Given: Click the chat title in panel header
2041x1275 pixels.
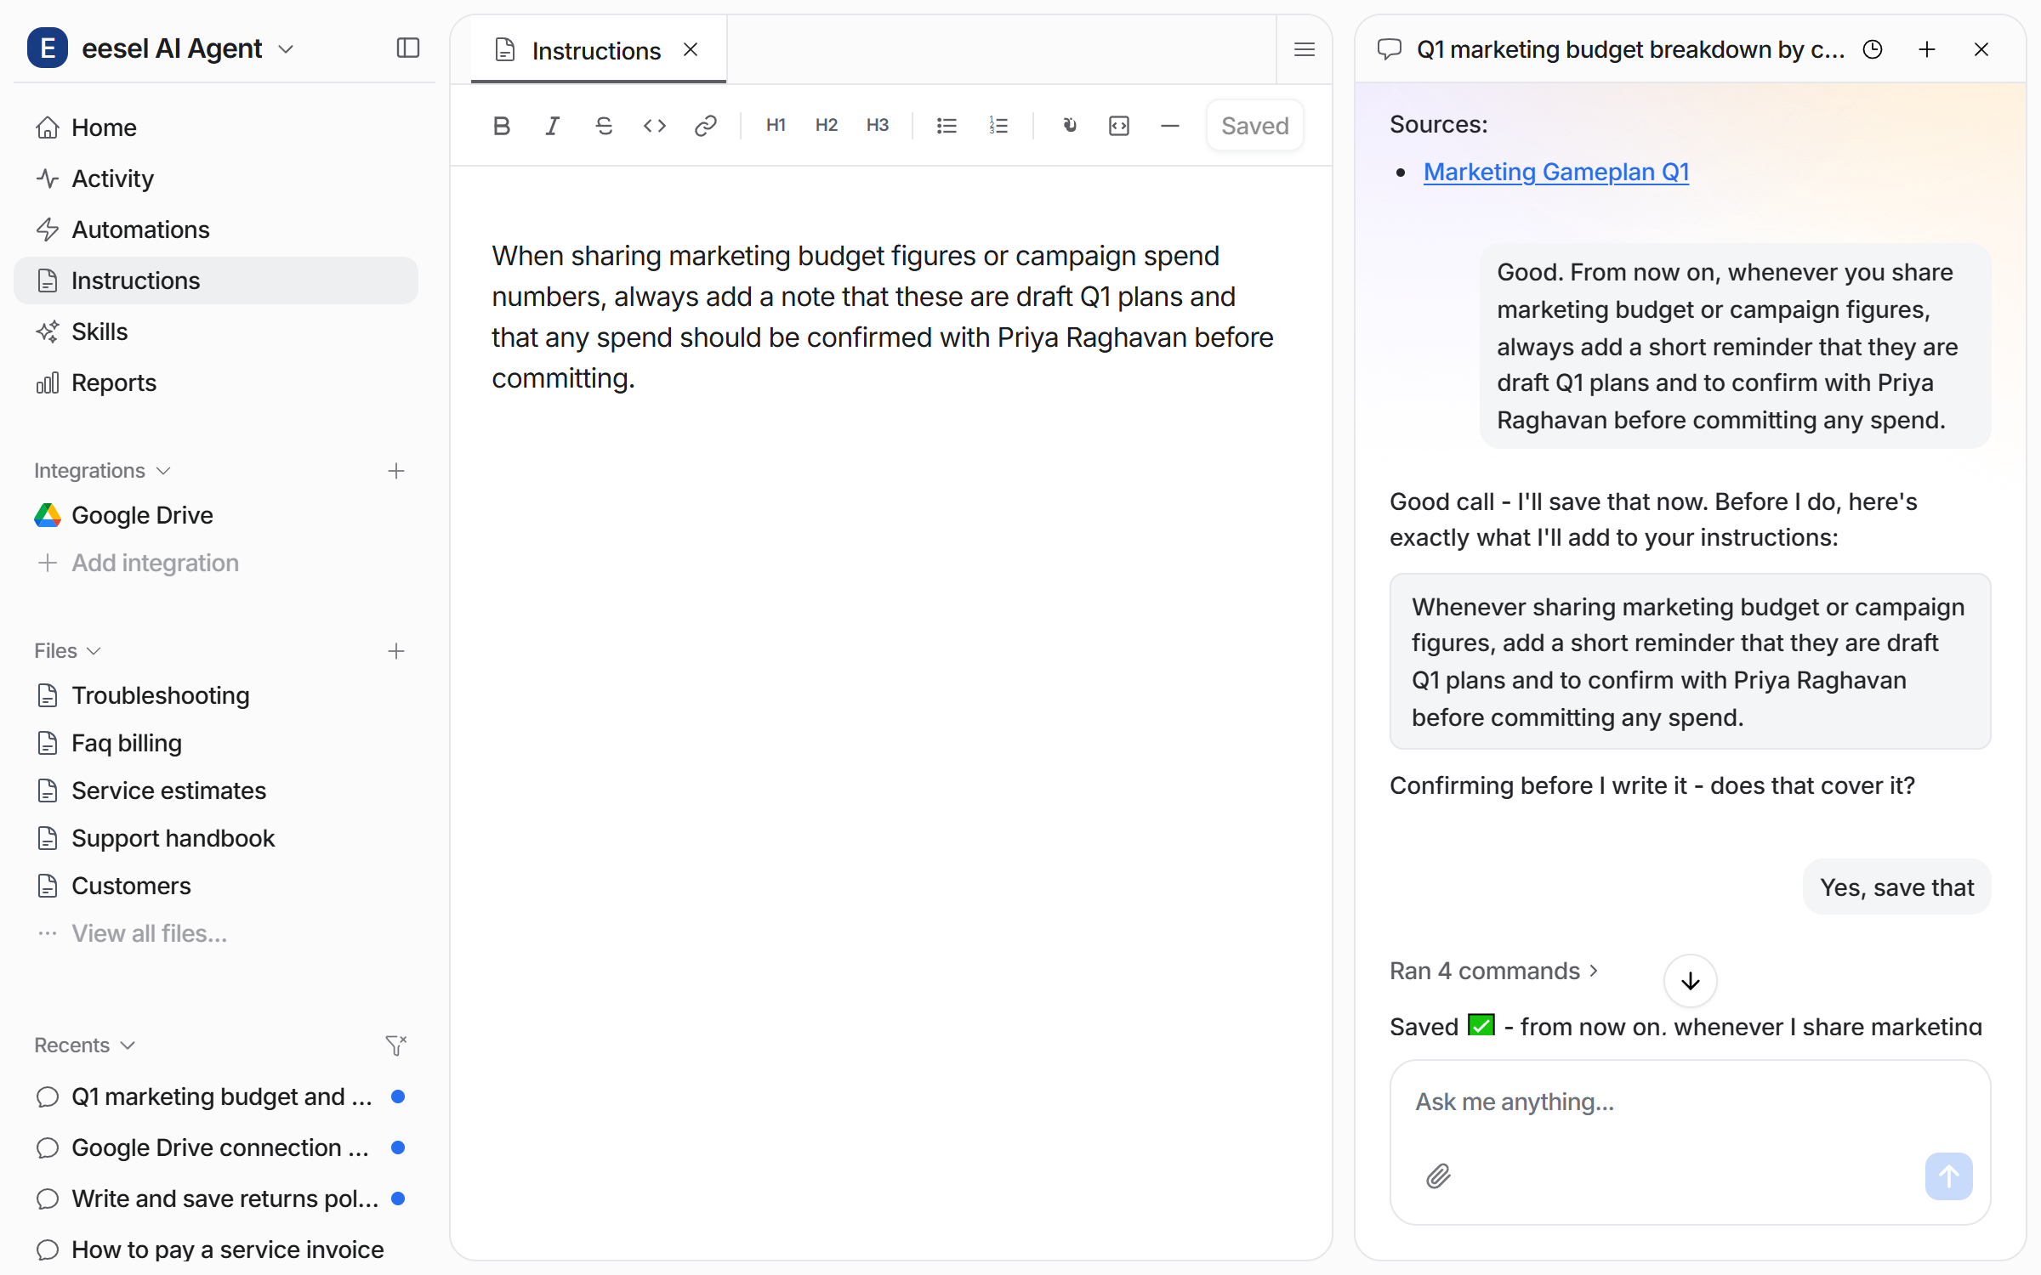Looking at the screenshot, I should pyautogui.click(x=1630, y=50).
